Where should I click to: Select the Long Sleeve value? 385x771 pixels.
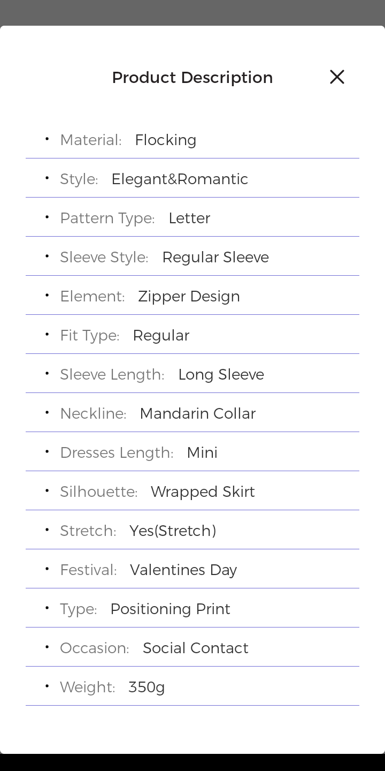coord(221,374)
